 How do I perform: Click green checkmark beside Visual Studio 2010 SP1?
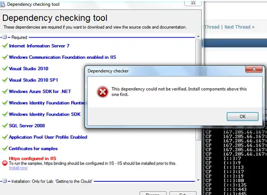pos(5,80)
